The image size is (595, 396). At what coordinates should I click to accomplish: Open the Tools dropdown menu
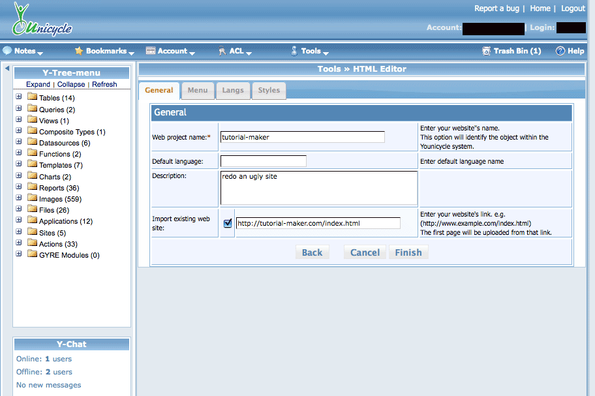point(311,51)
